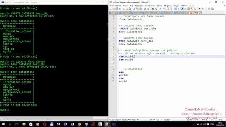This screenshot has height=127, width=226.
Task: Open the Файл menu
Action: (112, 6)
